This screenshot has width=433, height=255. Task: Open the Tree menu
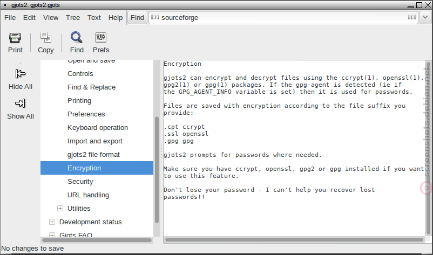pyautogui.click(x=73, y=18)
